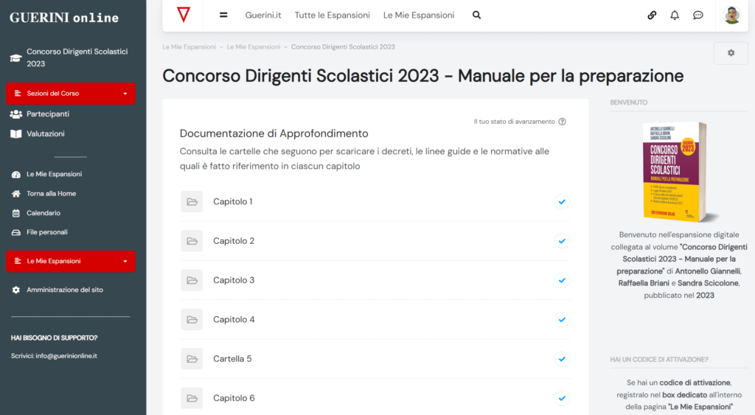The image size is (755, 415).
Task: Click the help icon beside progress status
Action: [x=563, y=122]
